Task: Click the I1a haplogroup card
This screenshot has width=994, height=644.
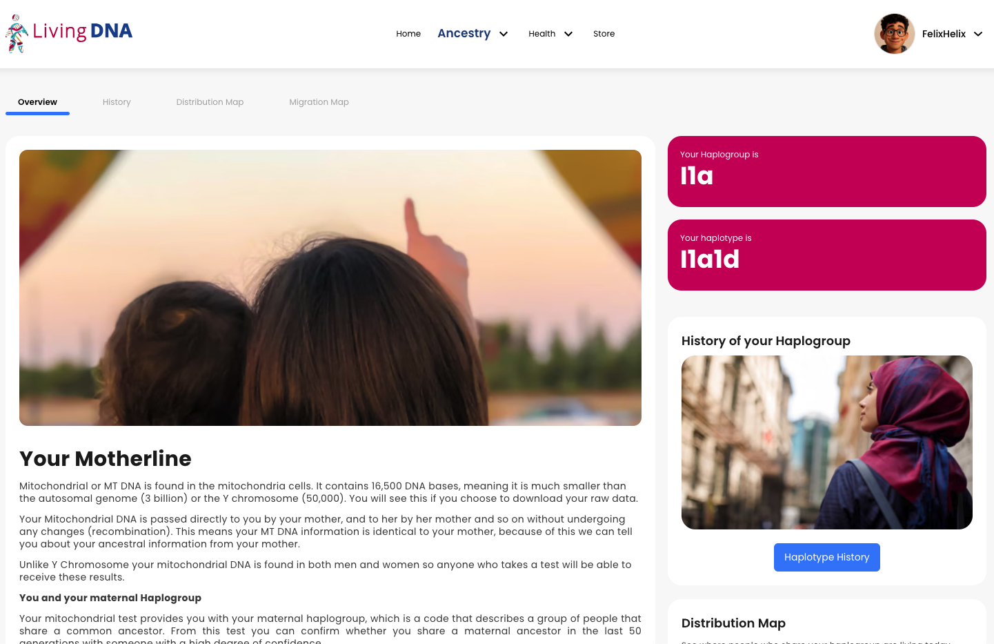Action: coord(826,171)
